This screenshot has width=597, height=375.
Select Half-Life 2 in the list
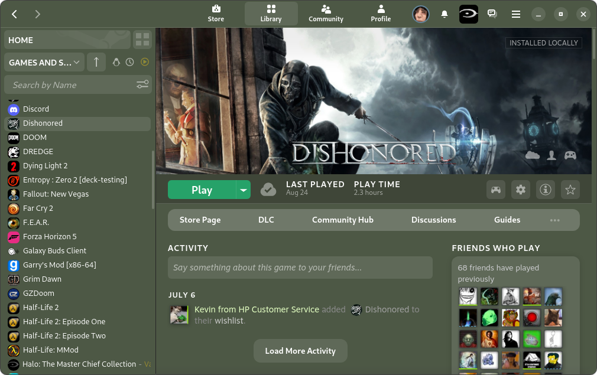(77, 307)
